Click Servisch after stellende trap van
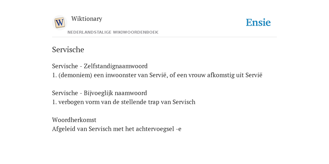 tap(184, 102)
